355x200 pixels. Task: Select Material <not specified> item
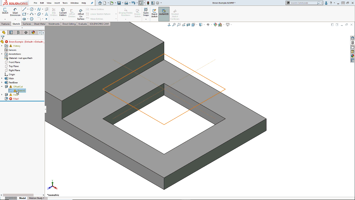point(21,58)
